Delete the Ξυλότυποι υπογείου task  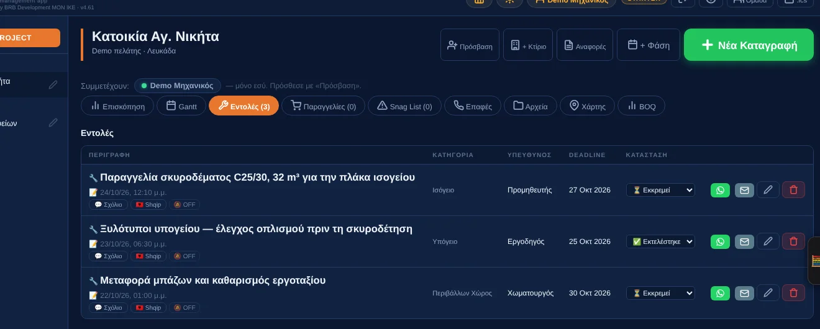pos(793,241)
